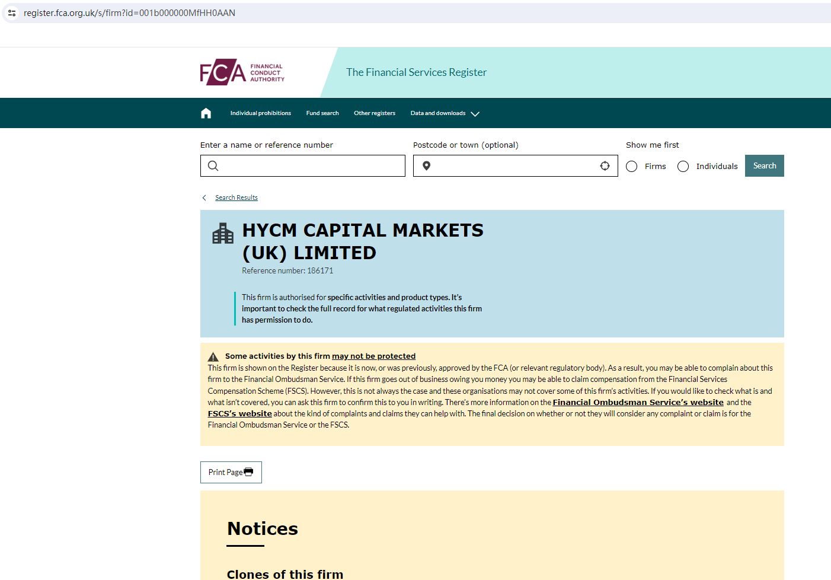Use current location crosshair icon
831x580 pixels.
coord(605,166)
